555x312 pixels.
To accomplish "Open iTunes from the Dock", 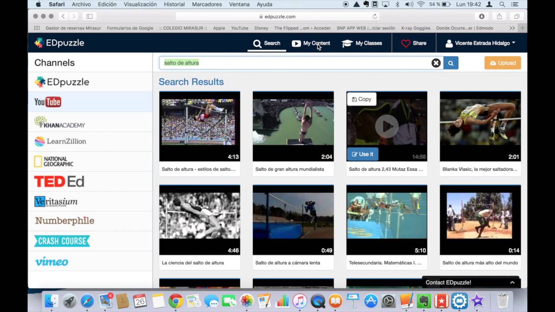I will (x=300, y=301).
